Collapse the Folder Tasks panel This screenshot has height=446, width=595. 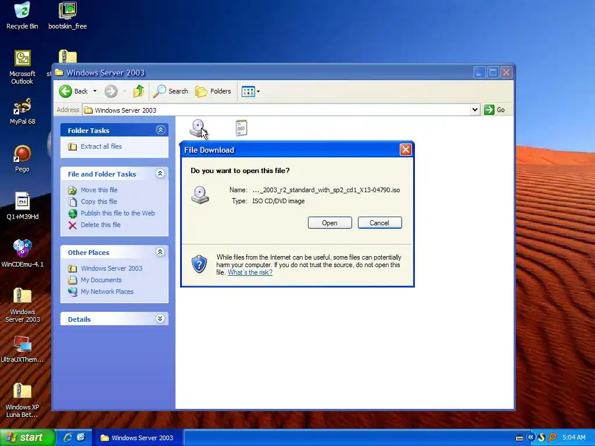[x=160, y=130]
